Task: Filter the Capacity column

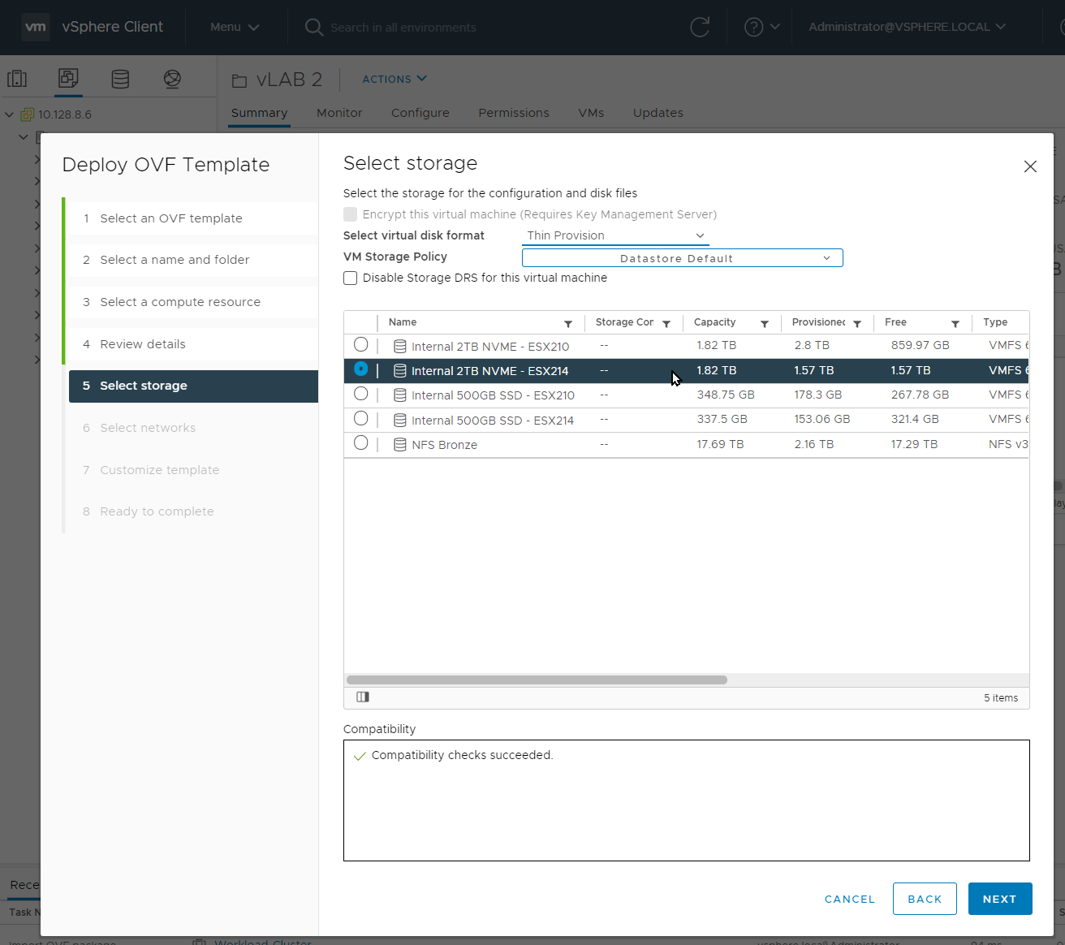Action: [765, 324]
